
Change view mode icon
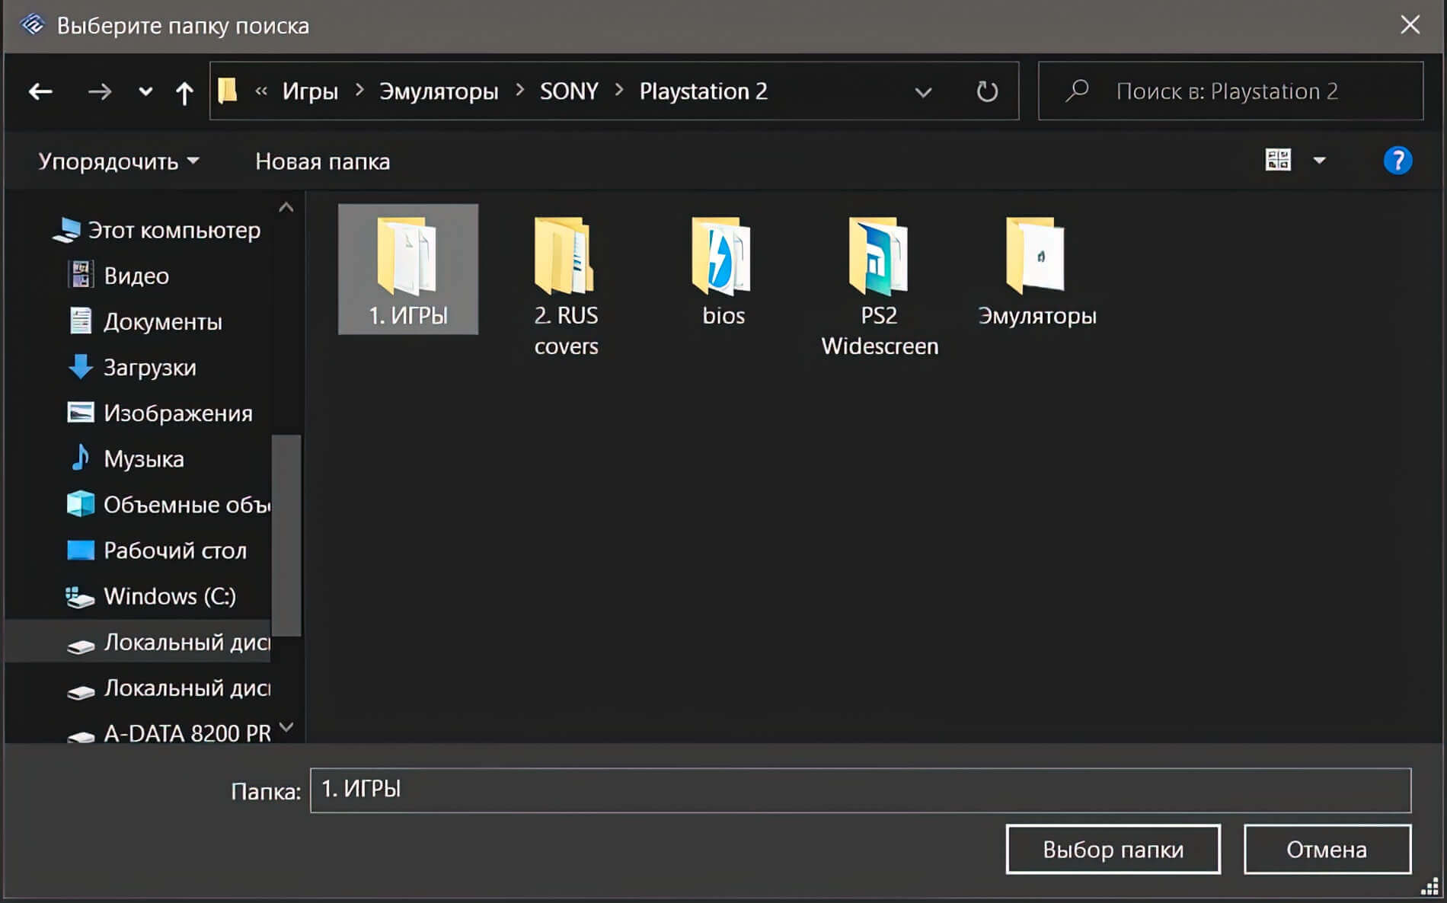click(1277, 161)
